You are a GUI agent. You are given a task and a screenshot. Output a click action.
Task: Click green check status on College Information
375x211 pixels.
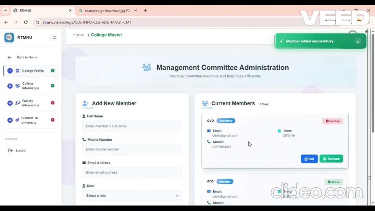[x=53, y=86]
